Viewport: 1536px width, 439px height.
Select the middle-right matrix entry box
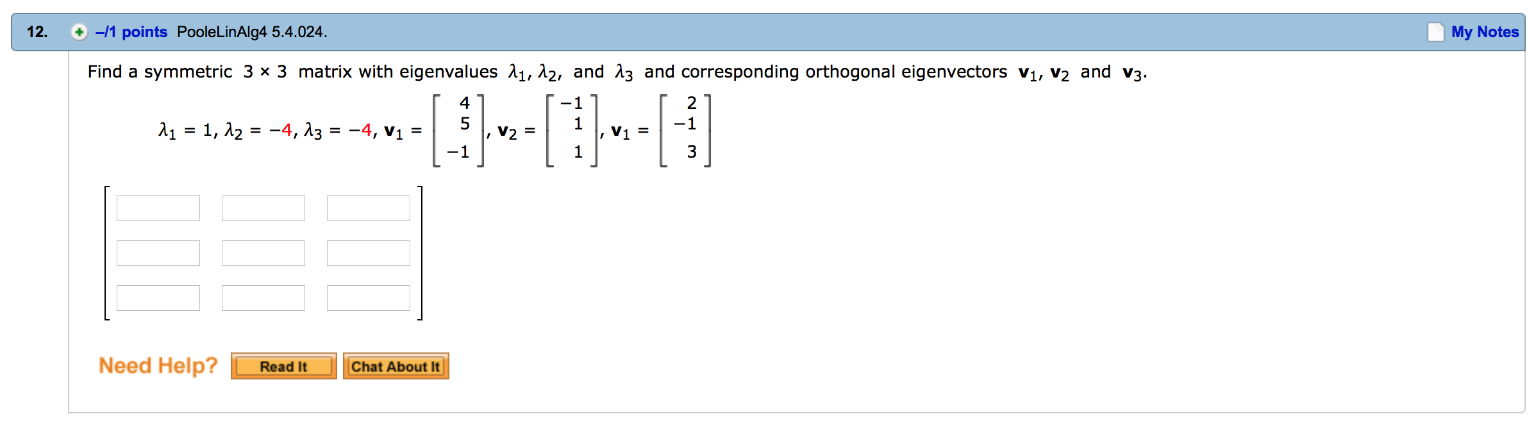click(369, 252)
